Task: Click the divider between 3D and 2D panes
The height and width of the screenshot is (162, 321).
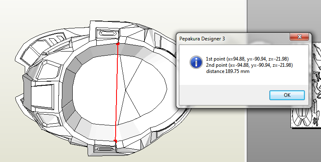Action: 246,81
